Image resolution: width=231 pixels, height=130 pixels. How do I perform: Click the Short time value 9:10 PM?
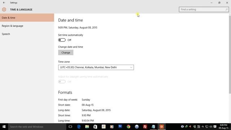point(86,115)
